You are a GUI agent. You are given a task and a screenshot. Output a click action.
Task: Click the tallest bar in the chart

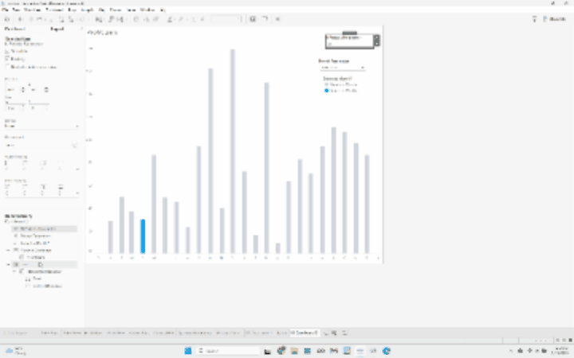[x=233, y=151]
